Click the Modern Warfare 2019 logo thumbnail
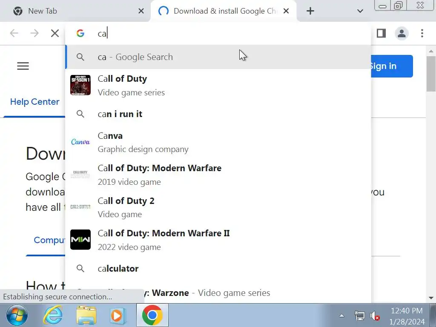 80,175
